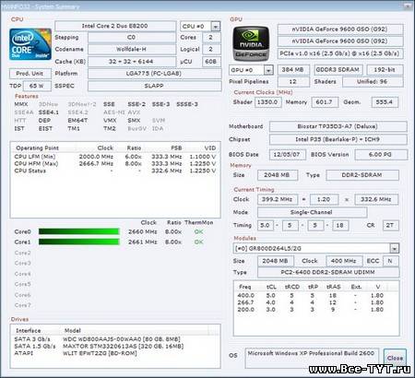Screen dimensions: 415x378
Task: Click the Close button
Action: coord(395,358)
